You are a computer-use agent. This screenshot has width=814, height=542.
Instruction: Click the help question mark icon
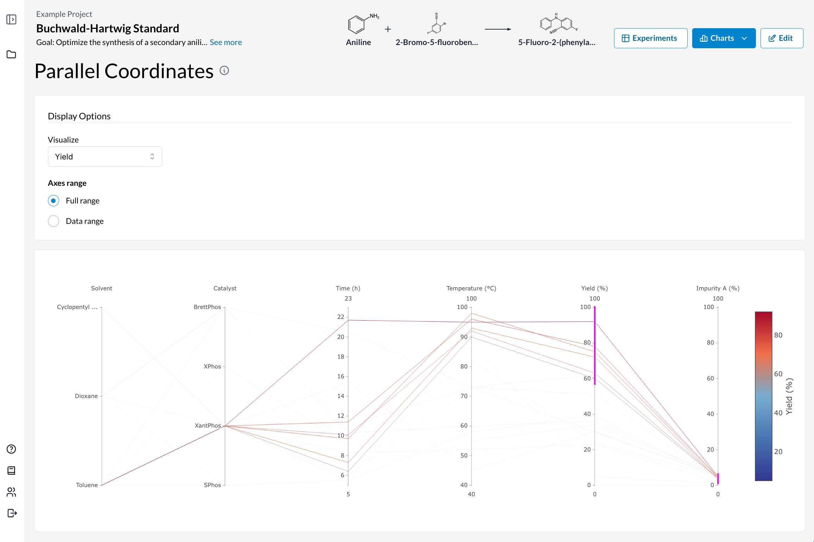pos(11,449)
